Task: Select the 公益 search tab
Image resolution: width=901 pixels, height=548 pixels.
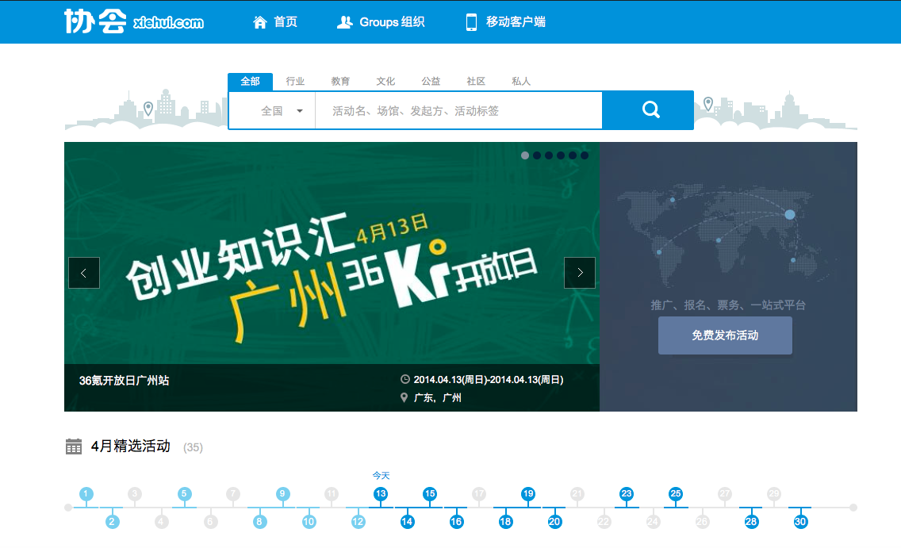Action: pyautogui.click(x=431, y=81)
